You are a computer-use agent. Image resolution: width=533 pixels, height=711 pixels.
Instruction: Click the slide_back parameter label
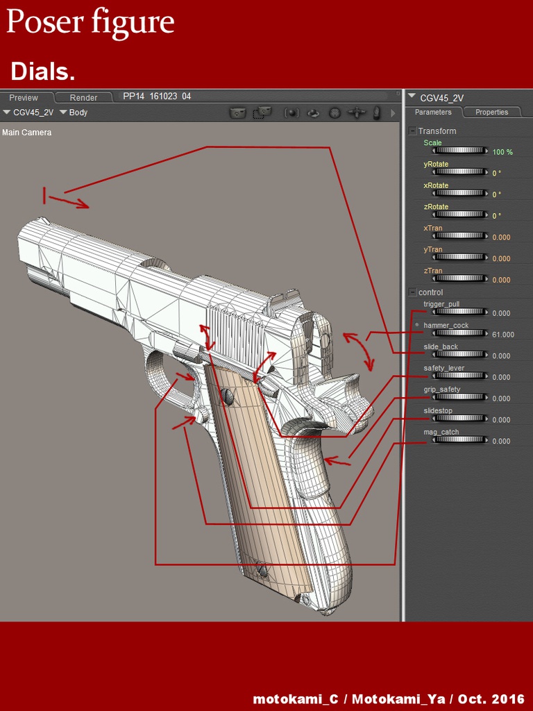(x=441, y=347)
